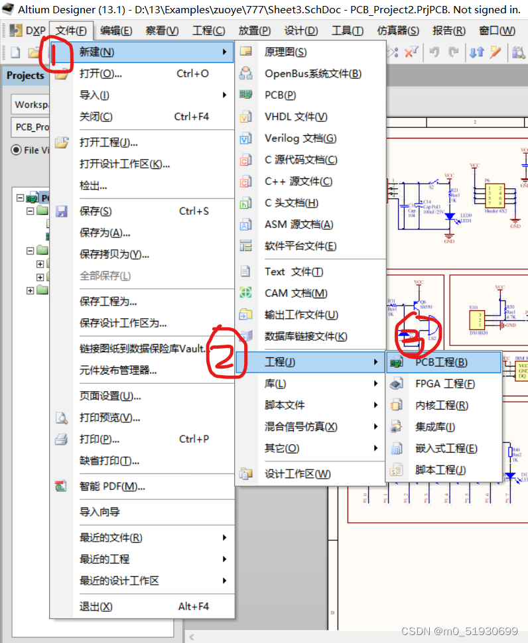
Task: Open the 察看(V) menu
Action: [x=162, y=30]
